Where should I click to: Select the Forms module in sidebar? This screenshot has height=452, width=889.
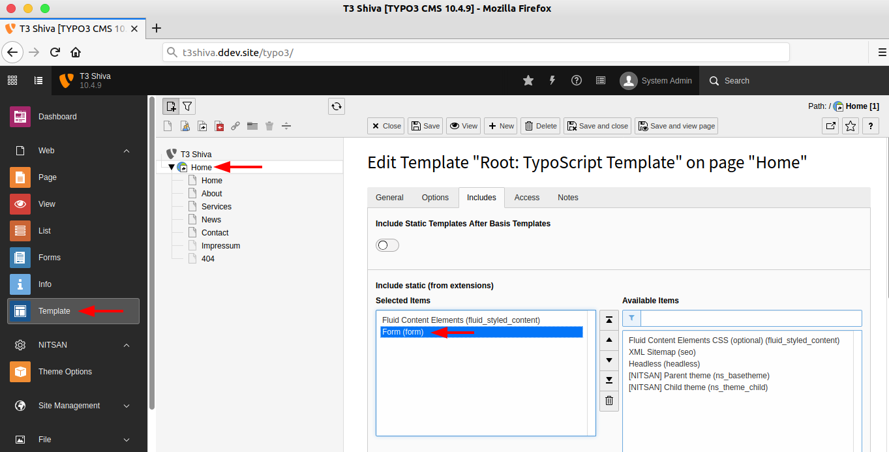click(x=50, y=257)
